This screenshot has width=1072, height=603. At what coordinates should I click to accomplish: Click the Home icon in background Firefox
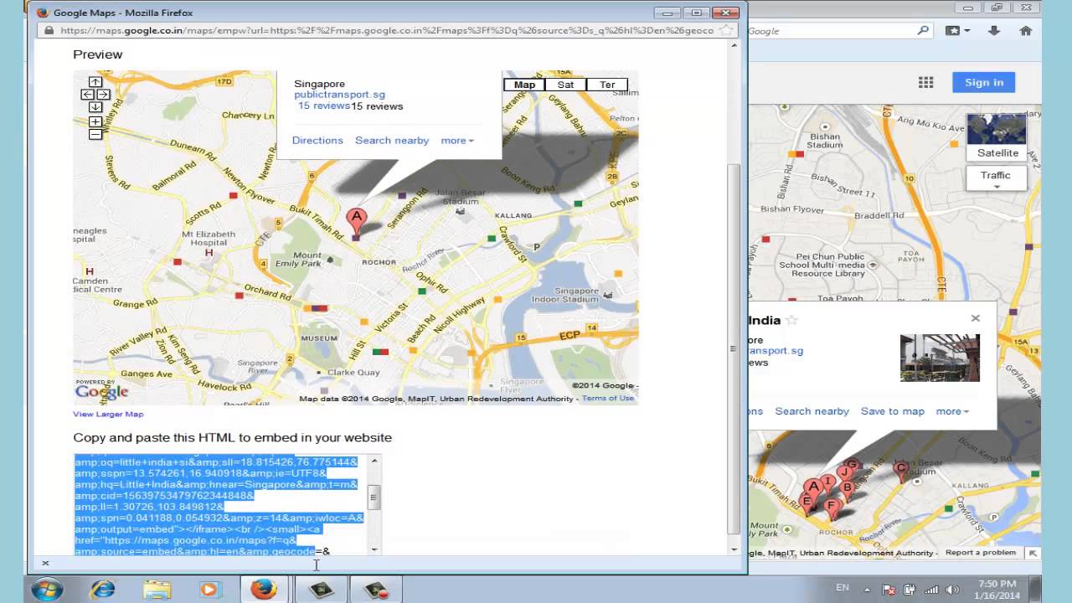pyautogui.click(x=1025, y=31)
